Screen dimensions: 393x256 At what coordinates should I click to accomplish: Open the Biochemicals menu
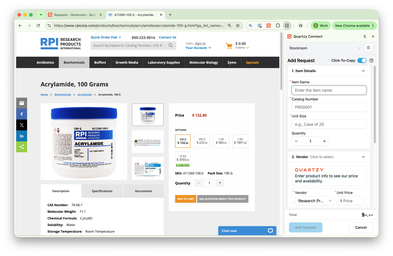click(74, 62)
